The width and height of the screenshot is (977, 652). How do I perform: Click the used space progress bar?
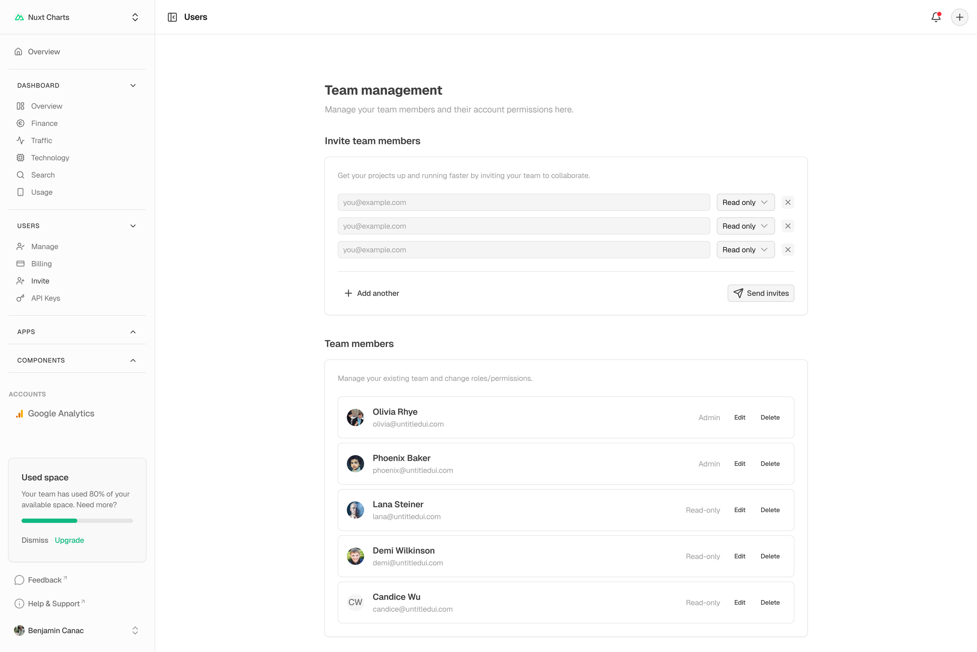pyautogui.click(x=77, y=520)
